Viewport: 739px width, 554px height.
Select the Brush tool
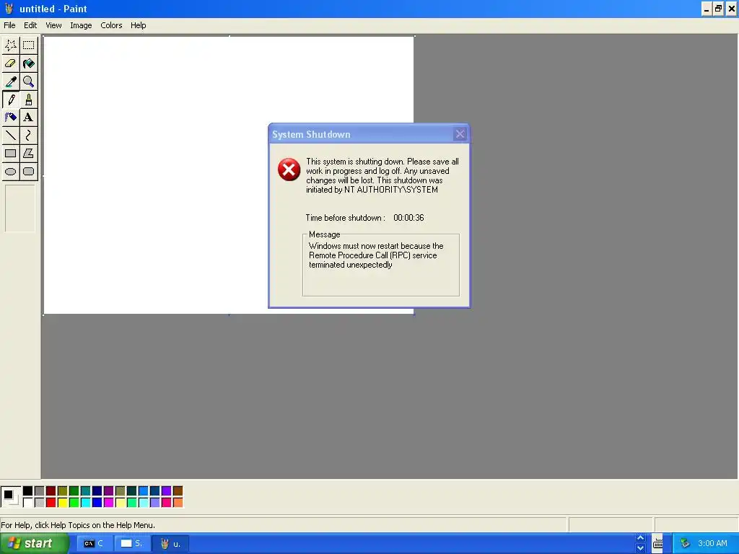29,100
